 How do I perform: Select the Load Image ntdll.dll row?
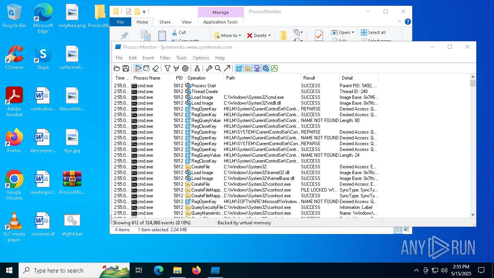pyautogui.click(x=245, y=103)
